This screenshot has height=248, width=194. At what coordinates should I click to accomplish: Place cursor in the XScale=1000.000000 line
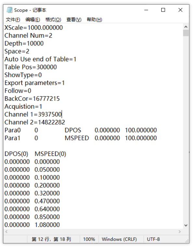pos(33,28)
